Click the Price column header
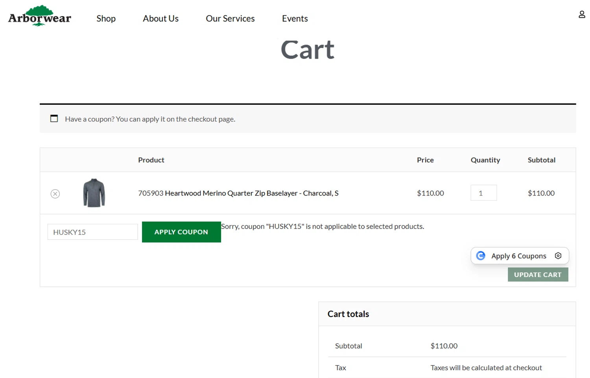Image resolution: width=590 pixels, height=378 pixels. click(x=425, y=160)
